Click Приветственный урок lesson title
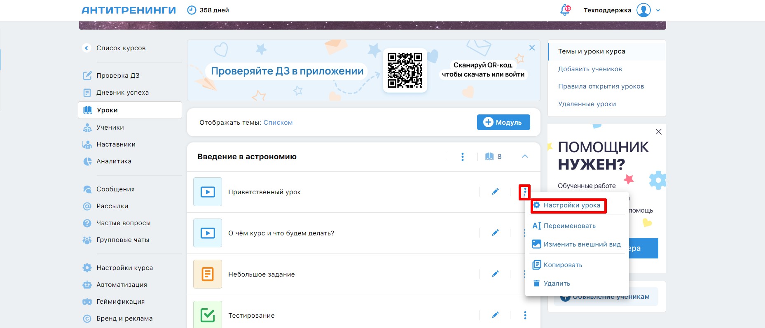Image resolution: width=765 pixels, height=328 pixels. point(264,192)
